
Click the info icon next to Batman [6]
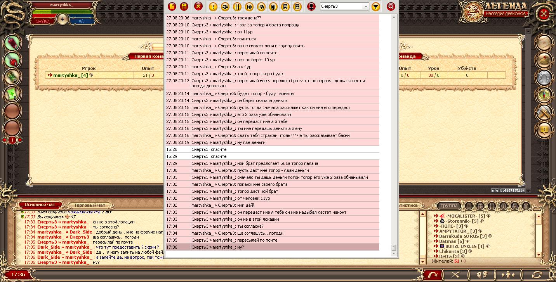[467, 241]
